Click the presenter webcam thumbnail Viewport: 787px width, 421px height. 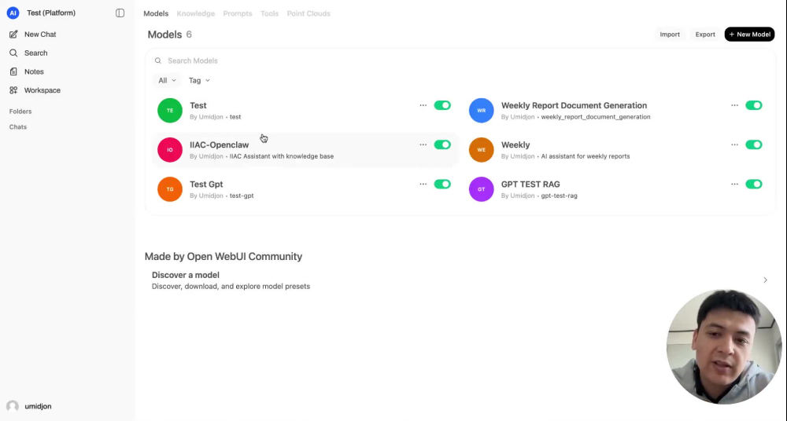724,347
